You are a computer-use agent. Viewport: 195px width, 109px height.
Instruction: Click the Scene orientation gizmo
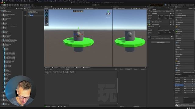click(108, 13)
